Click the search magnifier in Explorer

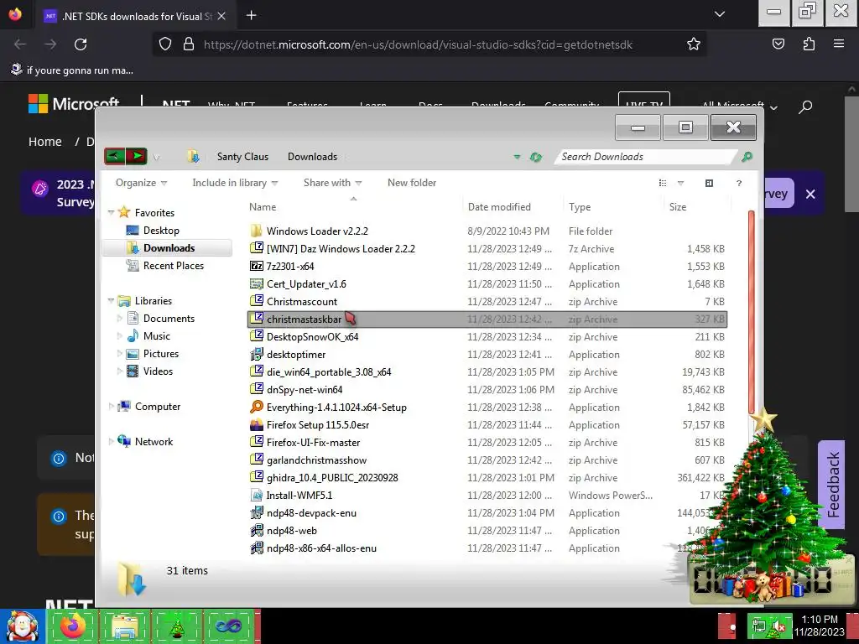747,157
